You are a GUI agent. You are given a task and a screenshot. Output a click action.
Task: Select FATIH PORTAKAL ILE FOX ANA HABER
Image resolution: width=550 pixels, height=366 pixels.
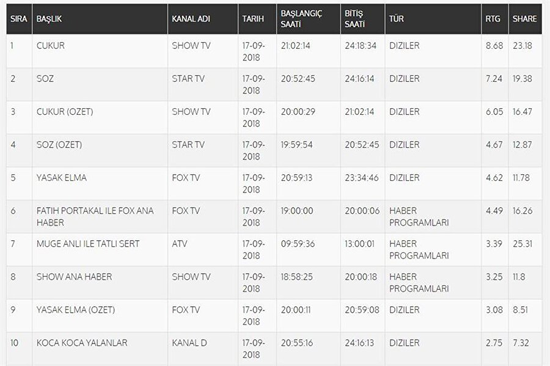pos(95,217)
